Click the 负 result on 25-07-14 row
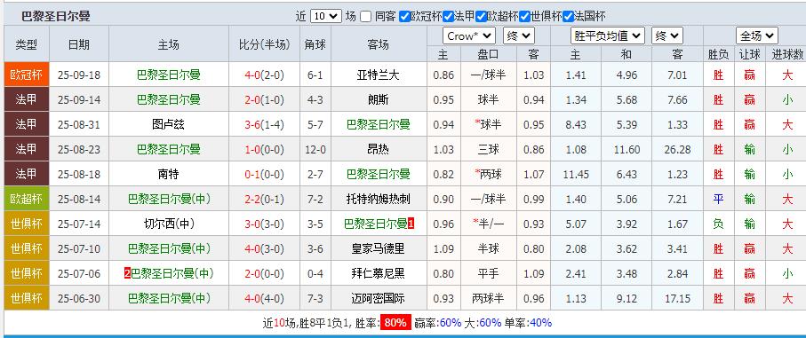This screenshot has height=338, width=806. [718, 224]
